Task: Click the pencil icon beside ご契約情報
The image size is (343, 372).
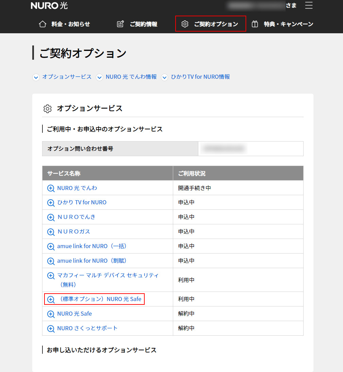Action: coord(120,24)
